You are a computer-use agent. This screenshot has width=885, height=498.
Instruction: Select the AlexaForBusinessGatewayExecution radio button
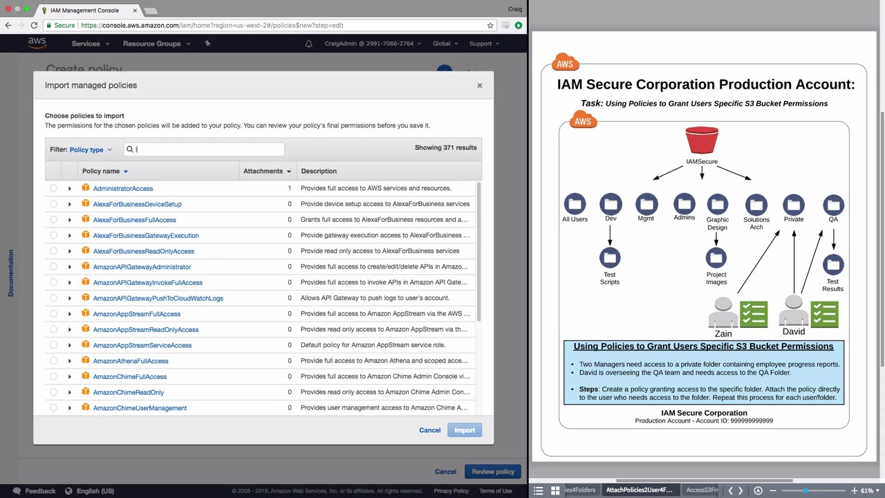(x=53, y=235)
